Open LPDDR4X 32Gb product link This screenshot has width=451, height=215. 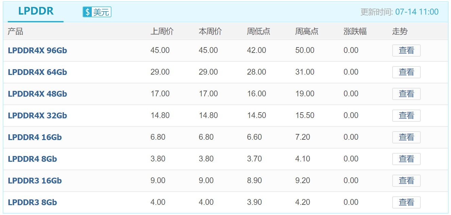click(37, 116)
